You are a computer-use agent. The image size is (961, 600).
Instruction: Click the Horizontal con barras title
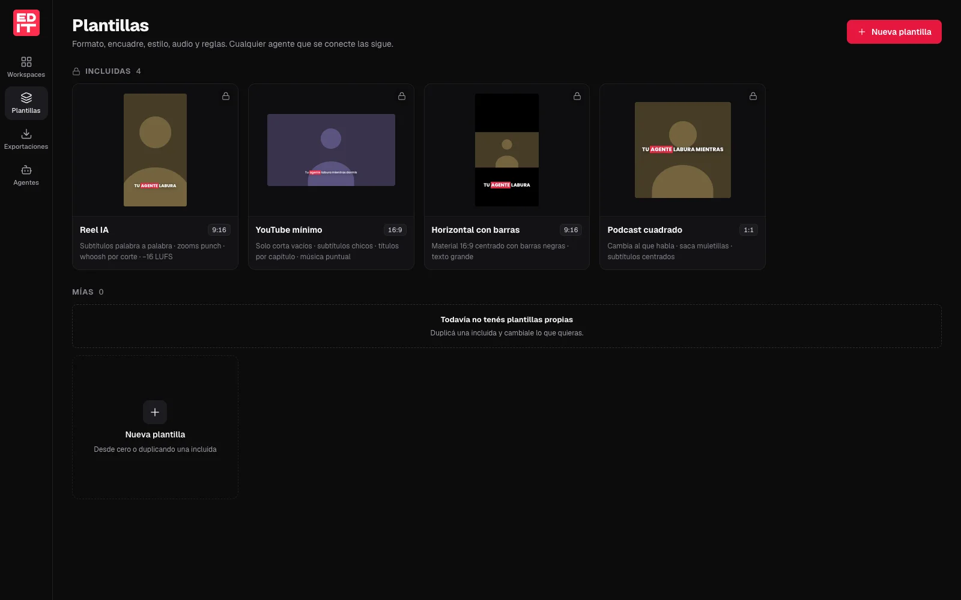pyautogui.click(x=476, y=230)
